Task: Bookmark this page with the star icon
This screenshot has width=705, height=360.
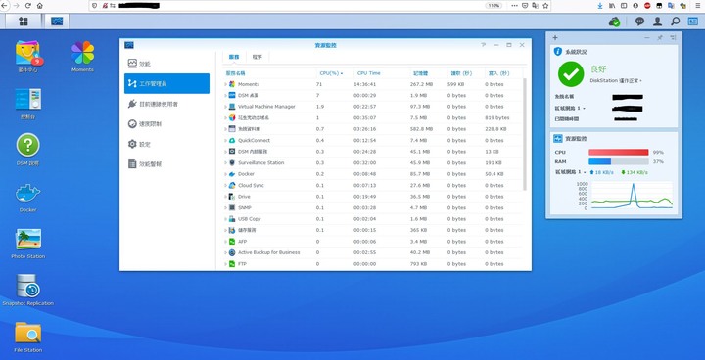Action: coord(545,6)
